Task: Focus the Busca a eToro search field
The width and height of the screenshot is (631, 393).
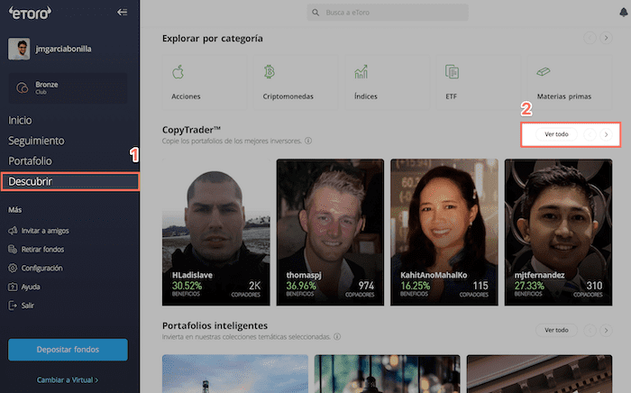Action: (388, 13)
